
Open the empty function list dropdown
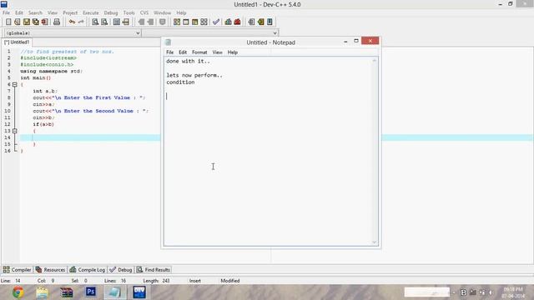[x=275, y=33]
